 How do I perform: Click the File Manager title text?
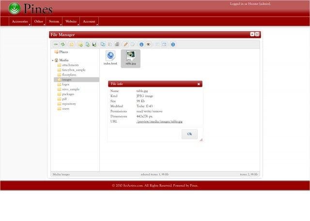(62, 34)
